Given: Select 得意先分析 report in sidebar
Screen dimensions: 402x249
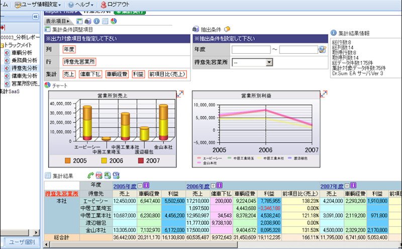Looking at the screenshot, I should tap(24, 68).
